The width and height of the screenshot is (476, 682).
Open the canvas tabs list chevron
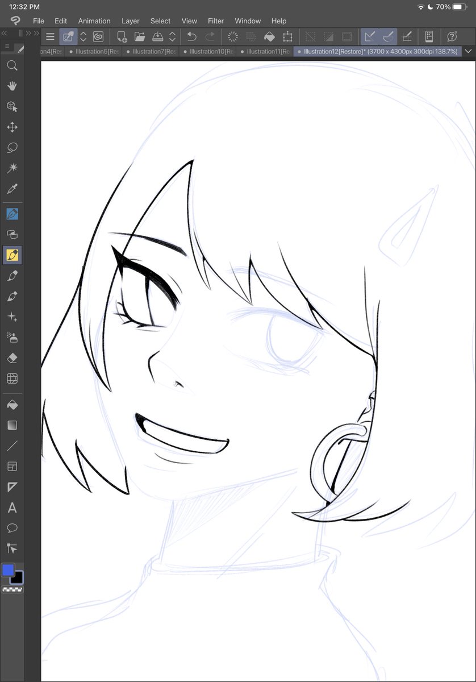pos(469,51)
